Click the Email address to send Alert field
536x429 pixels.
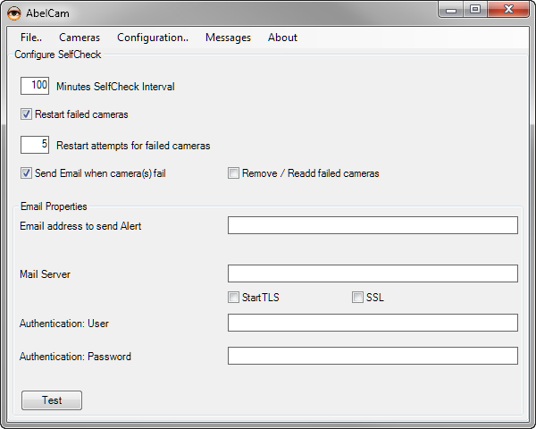pyautogui.click(x=373, y=225)
